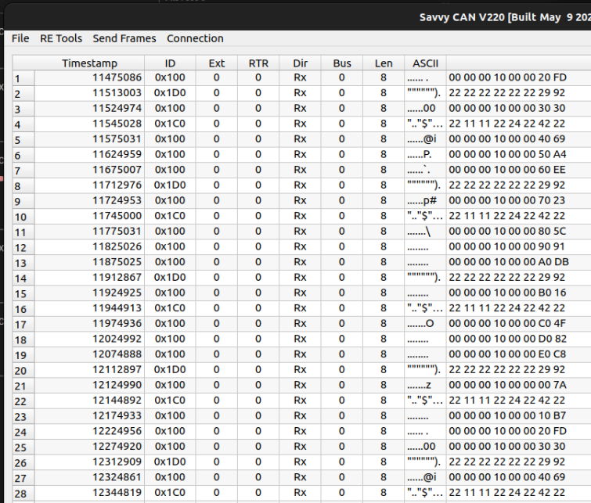Image resolution: width=591 pixels, height=503 pixels.
Task: Open the Send Frames menu
Action: [x=124, y=38]
